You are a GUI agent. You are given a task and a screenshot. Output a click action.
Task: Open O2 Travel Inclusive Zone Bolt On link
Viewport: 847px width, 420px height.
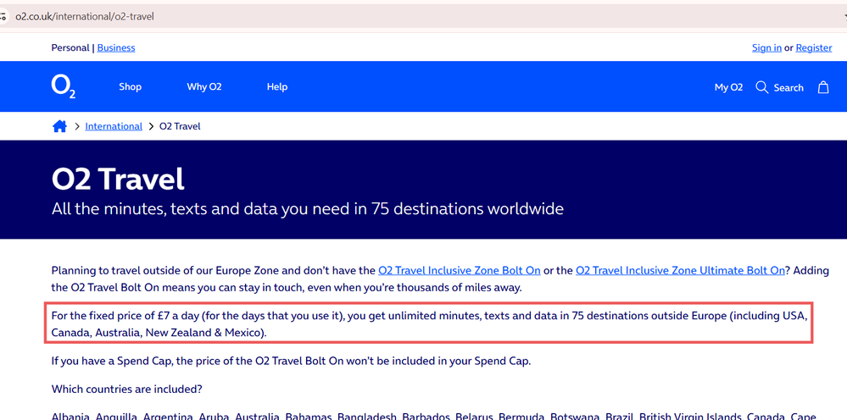tap(460, 271)
